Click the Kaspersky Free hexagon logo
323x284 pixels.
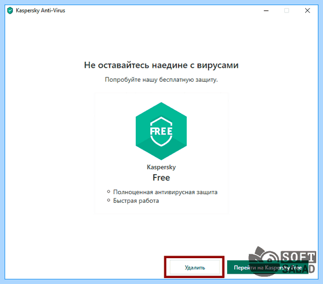pyautogui.click(x=161, y=131)
